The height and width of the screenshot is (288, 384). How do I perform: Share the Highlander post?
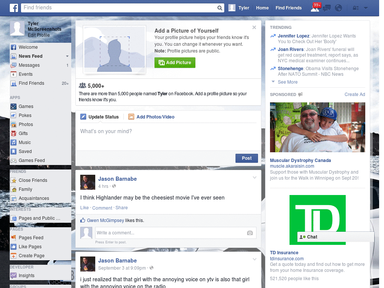121,208
